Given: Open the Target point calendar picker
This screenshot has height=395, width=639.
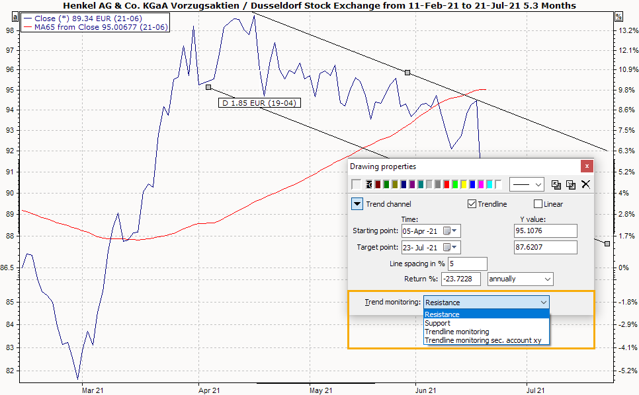Looking at the screenshot, I should pos(447,248).
